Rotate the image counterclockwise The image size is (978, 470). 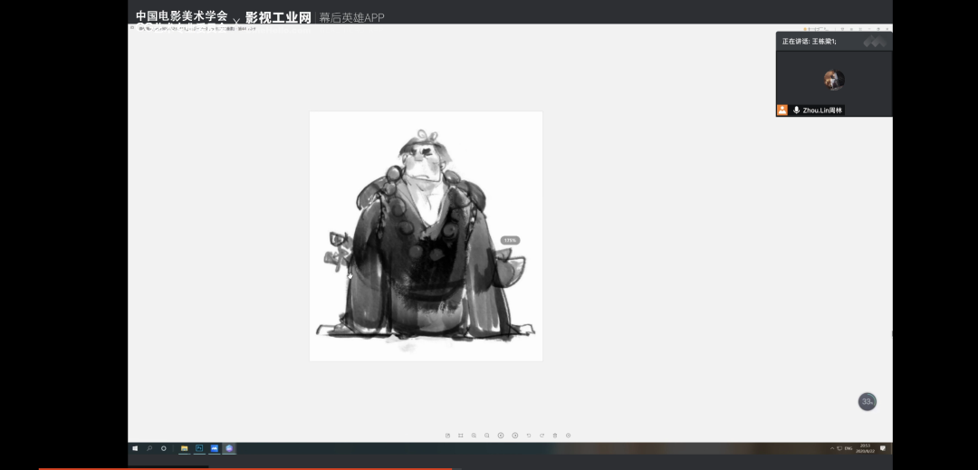click(528, 435)
